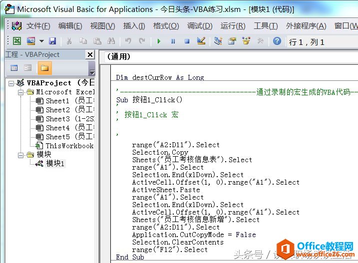Open 插入(I) menu

134,26
